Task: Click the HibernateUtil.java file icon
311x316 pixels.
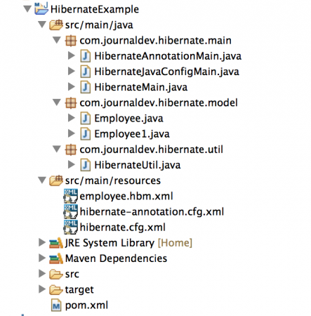Action: pos(86,165)
